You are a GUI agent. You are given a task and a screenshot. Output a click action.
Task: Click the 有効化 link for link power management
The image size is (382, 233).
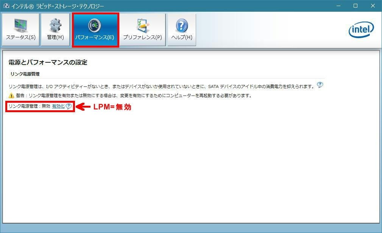click(58, 106)
